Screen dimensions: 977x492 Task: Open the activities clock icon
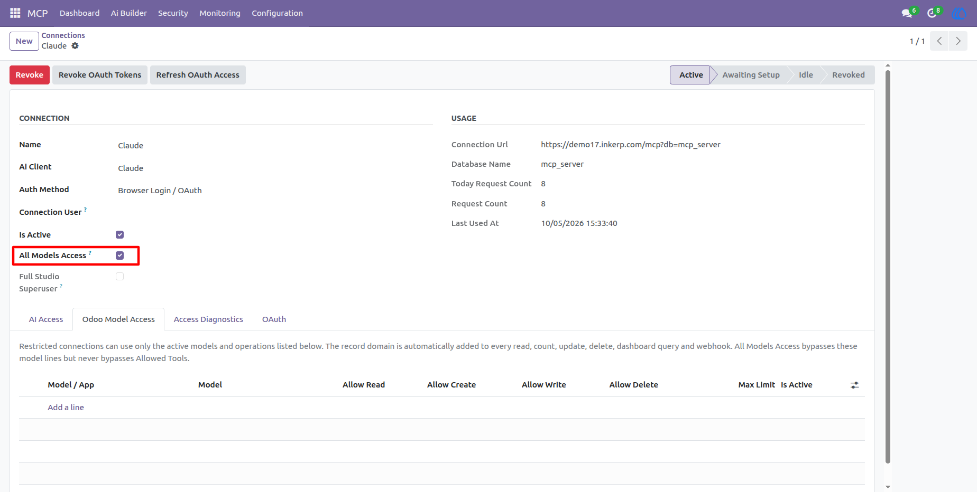(x=932, y=13)
